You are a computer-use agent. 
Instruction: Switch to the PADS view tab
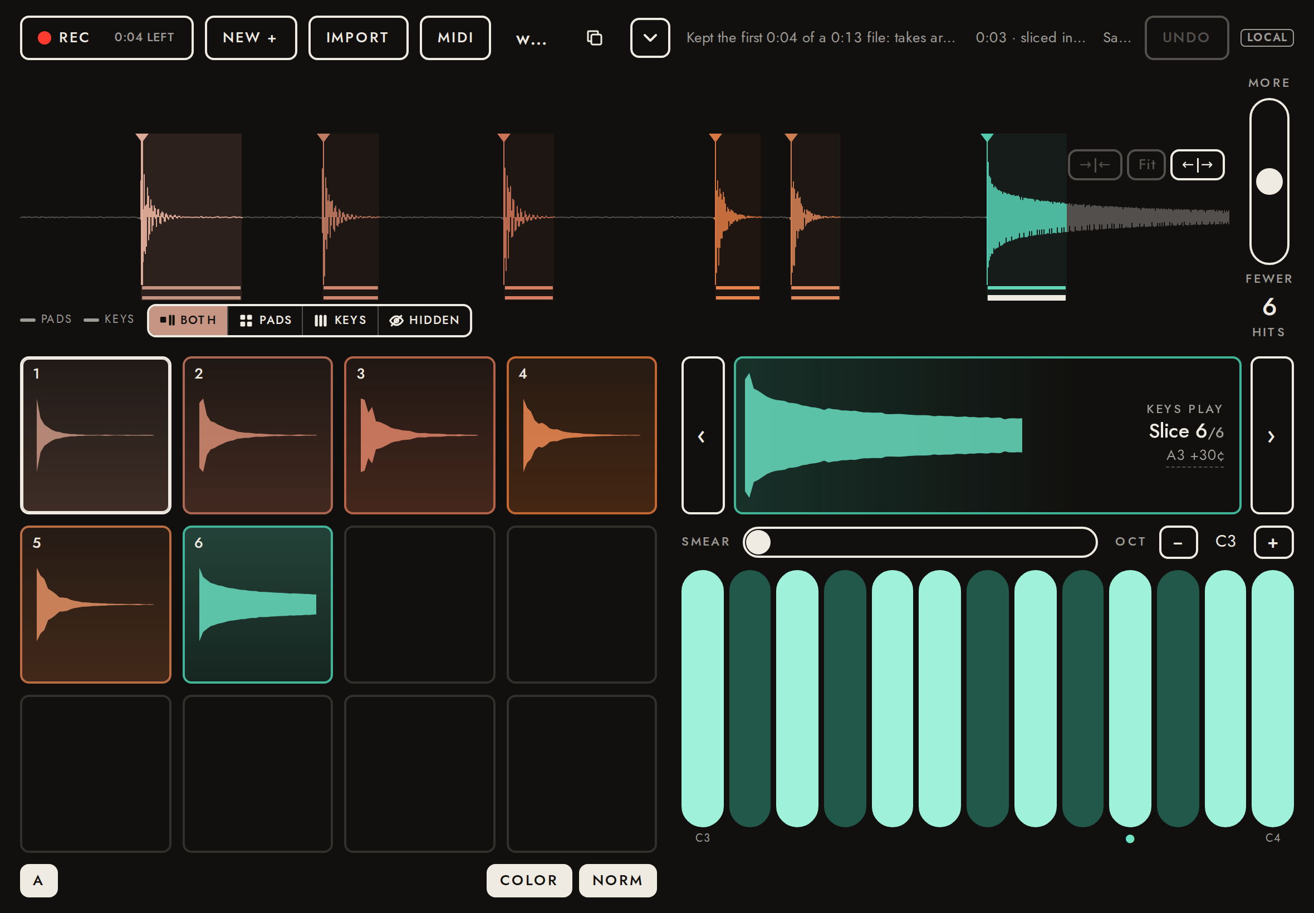[x=266, y=320]
